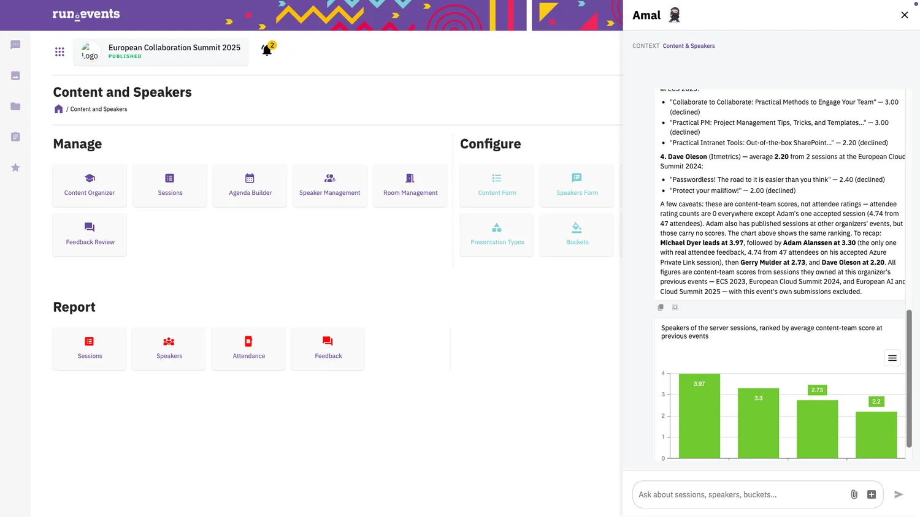The width and height of the screenshot is (920, 517).
Task: Click the home breadcrumb icon
Action: point(58,109)
